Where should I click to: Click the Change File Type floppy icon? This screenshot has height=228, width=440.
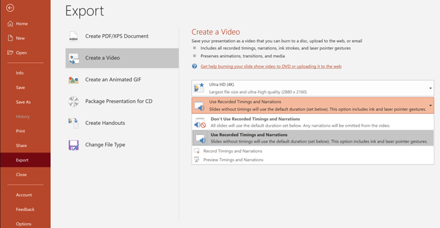coord(74,145)
